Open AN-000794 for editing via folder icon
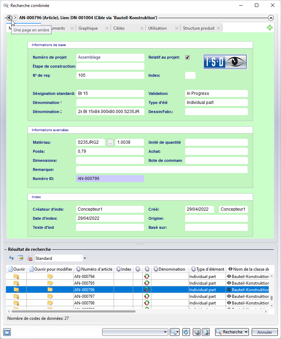Image resolution: width=281 pixels, height=339 pixels. (50, 277)
